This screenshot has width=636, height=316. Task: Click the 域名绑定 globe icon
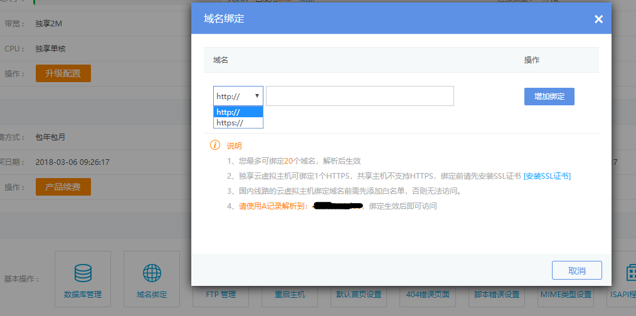coord(152,273)
